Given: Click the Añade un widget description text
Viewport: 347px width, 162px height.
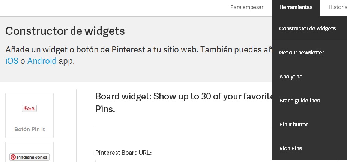Looking at the screenshot, I should pos(139,55).
